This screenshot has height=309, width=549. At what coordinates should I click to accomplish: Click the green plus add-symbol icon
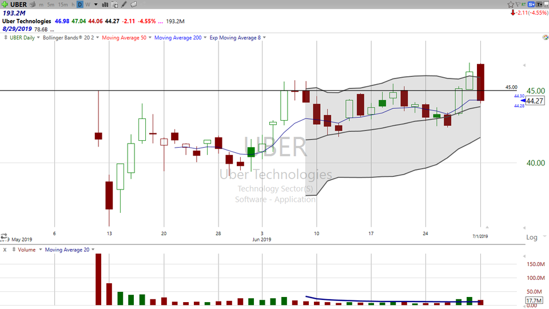(x=5, y=5)
